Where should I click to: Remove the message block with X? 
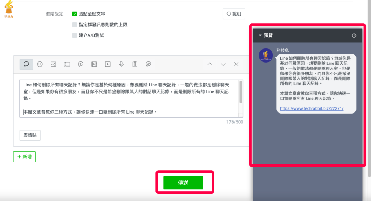click(x=236, y=64)
